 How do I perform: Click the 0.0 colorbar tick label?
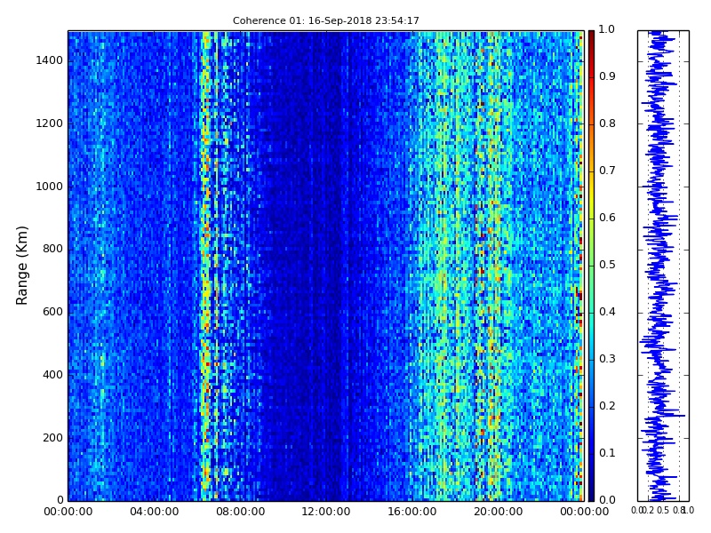pos(607,500)
